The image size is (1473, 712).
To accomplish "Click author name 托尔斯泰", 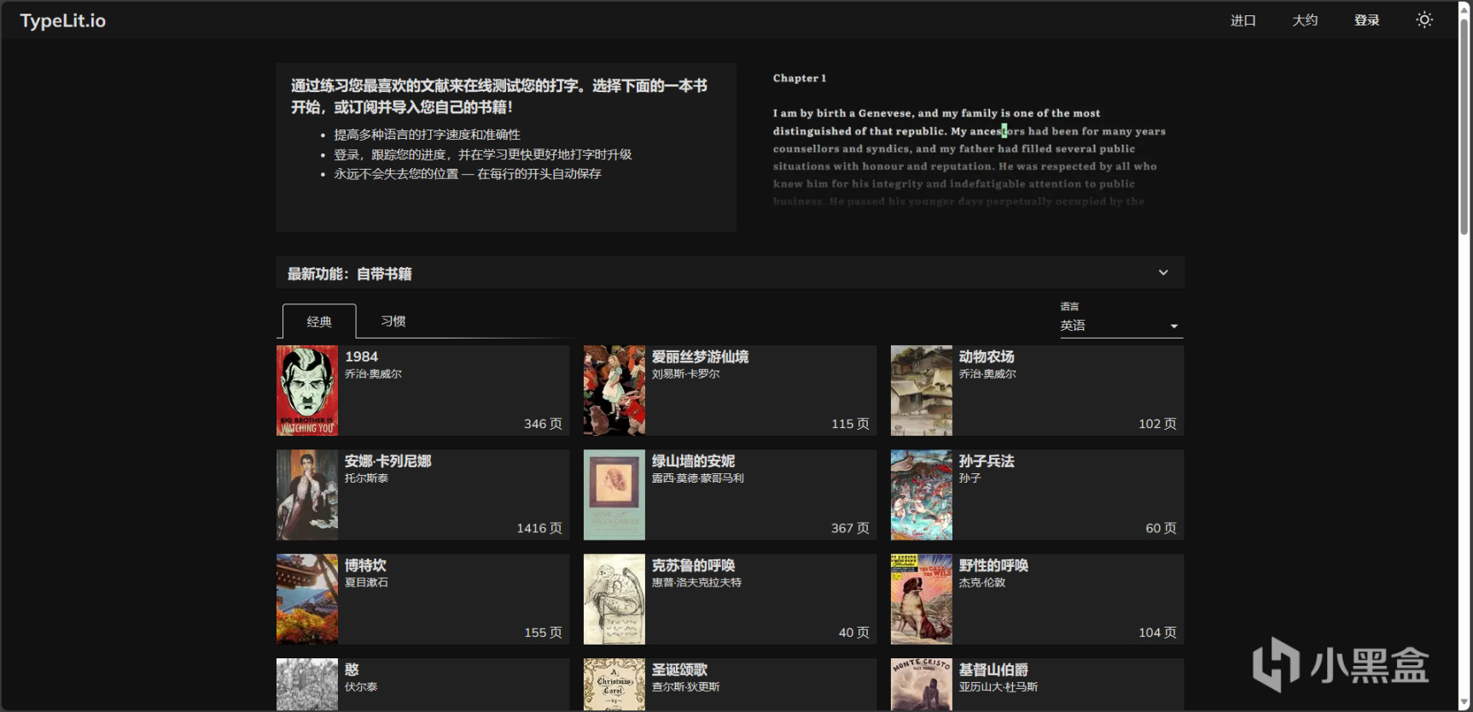I will [366, 478].
